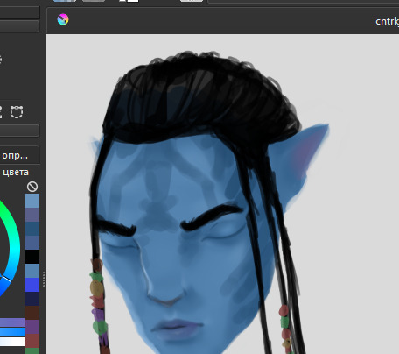Pick the black swatch in color history
The image size is (399, 354).
(32, 257)
